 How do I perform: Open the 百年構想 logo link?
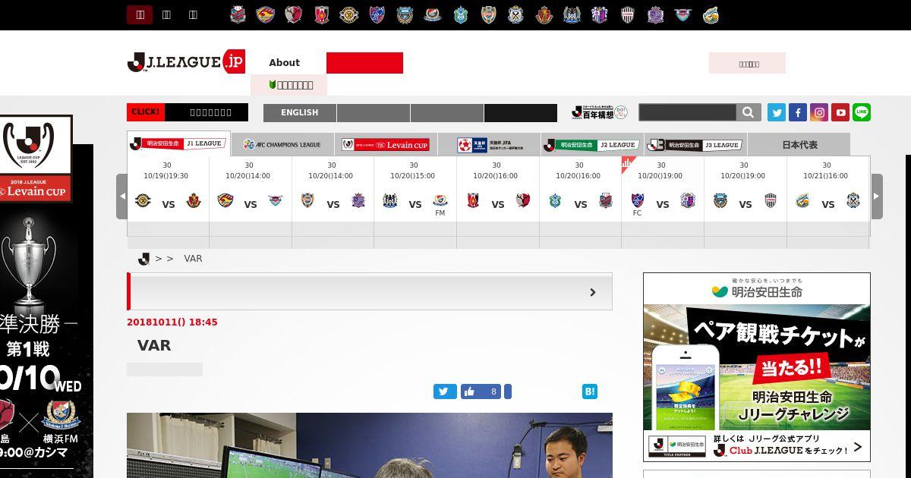600,113
